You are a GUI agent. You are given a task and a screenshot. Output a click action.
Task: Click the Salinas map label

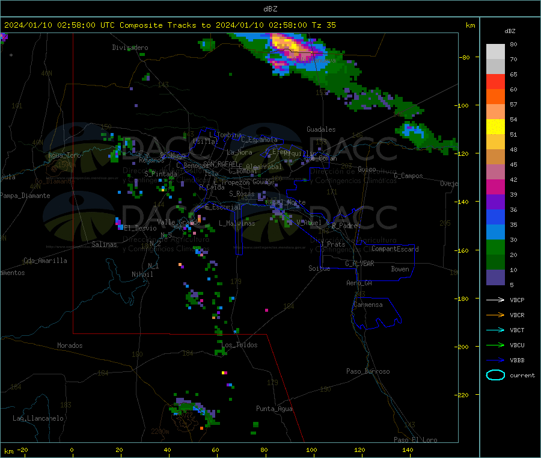(104, 244)
